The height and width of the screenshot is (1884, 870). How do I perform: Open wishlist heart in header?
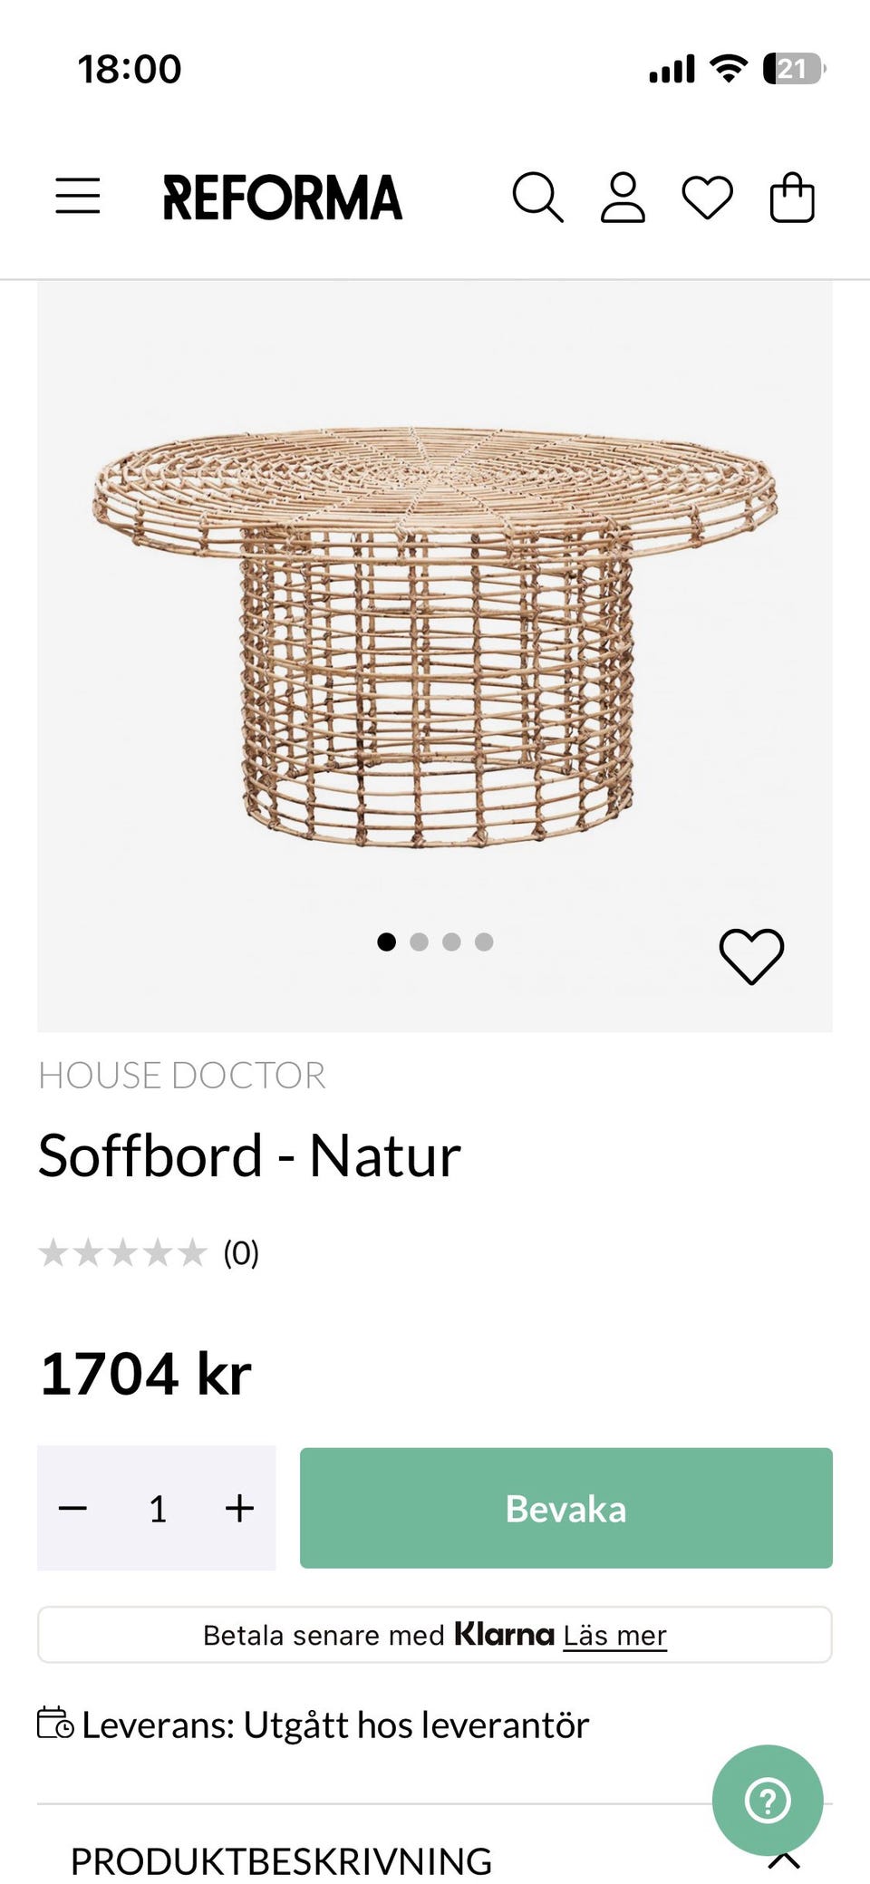point(707,197)
